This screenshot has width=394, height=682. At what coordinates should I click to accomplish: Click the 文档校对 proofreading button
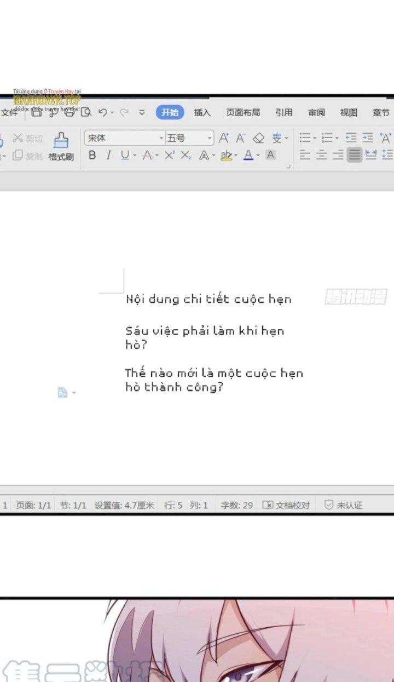pos(286,505)
